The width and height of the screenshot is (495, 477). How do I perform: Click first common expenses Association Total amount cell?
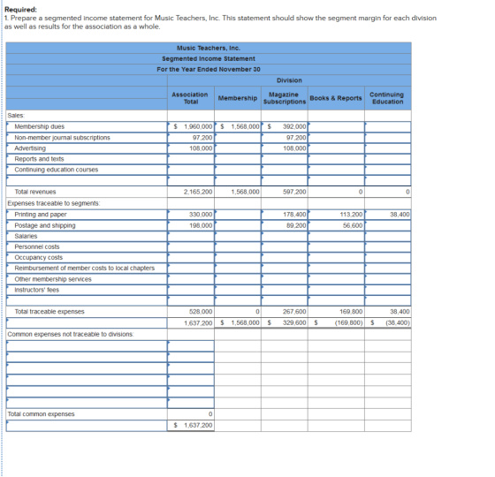click(191, 346)
